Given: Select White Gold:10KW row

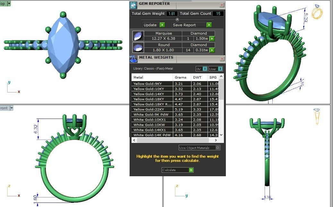Looking at the screenshot, I should [x=175, y=125].
